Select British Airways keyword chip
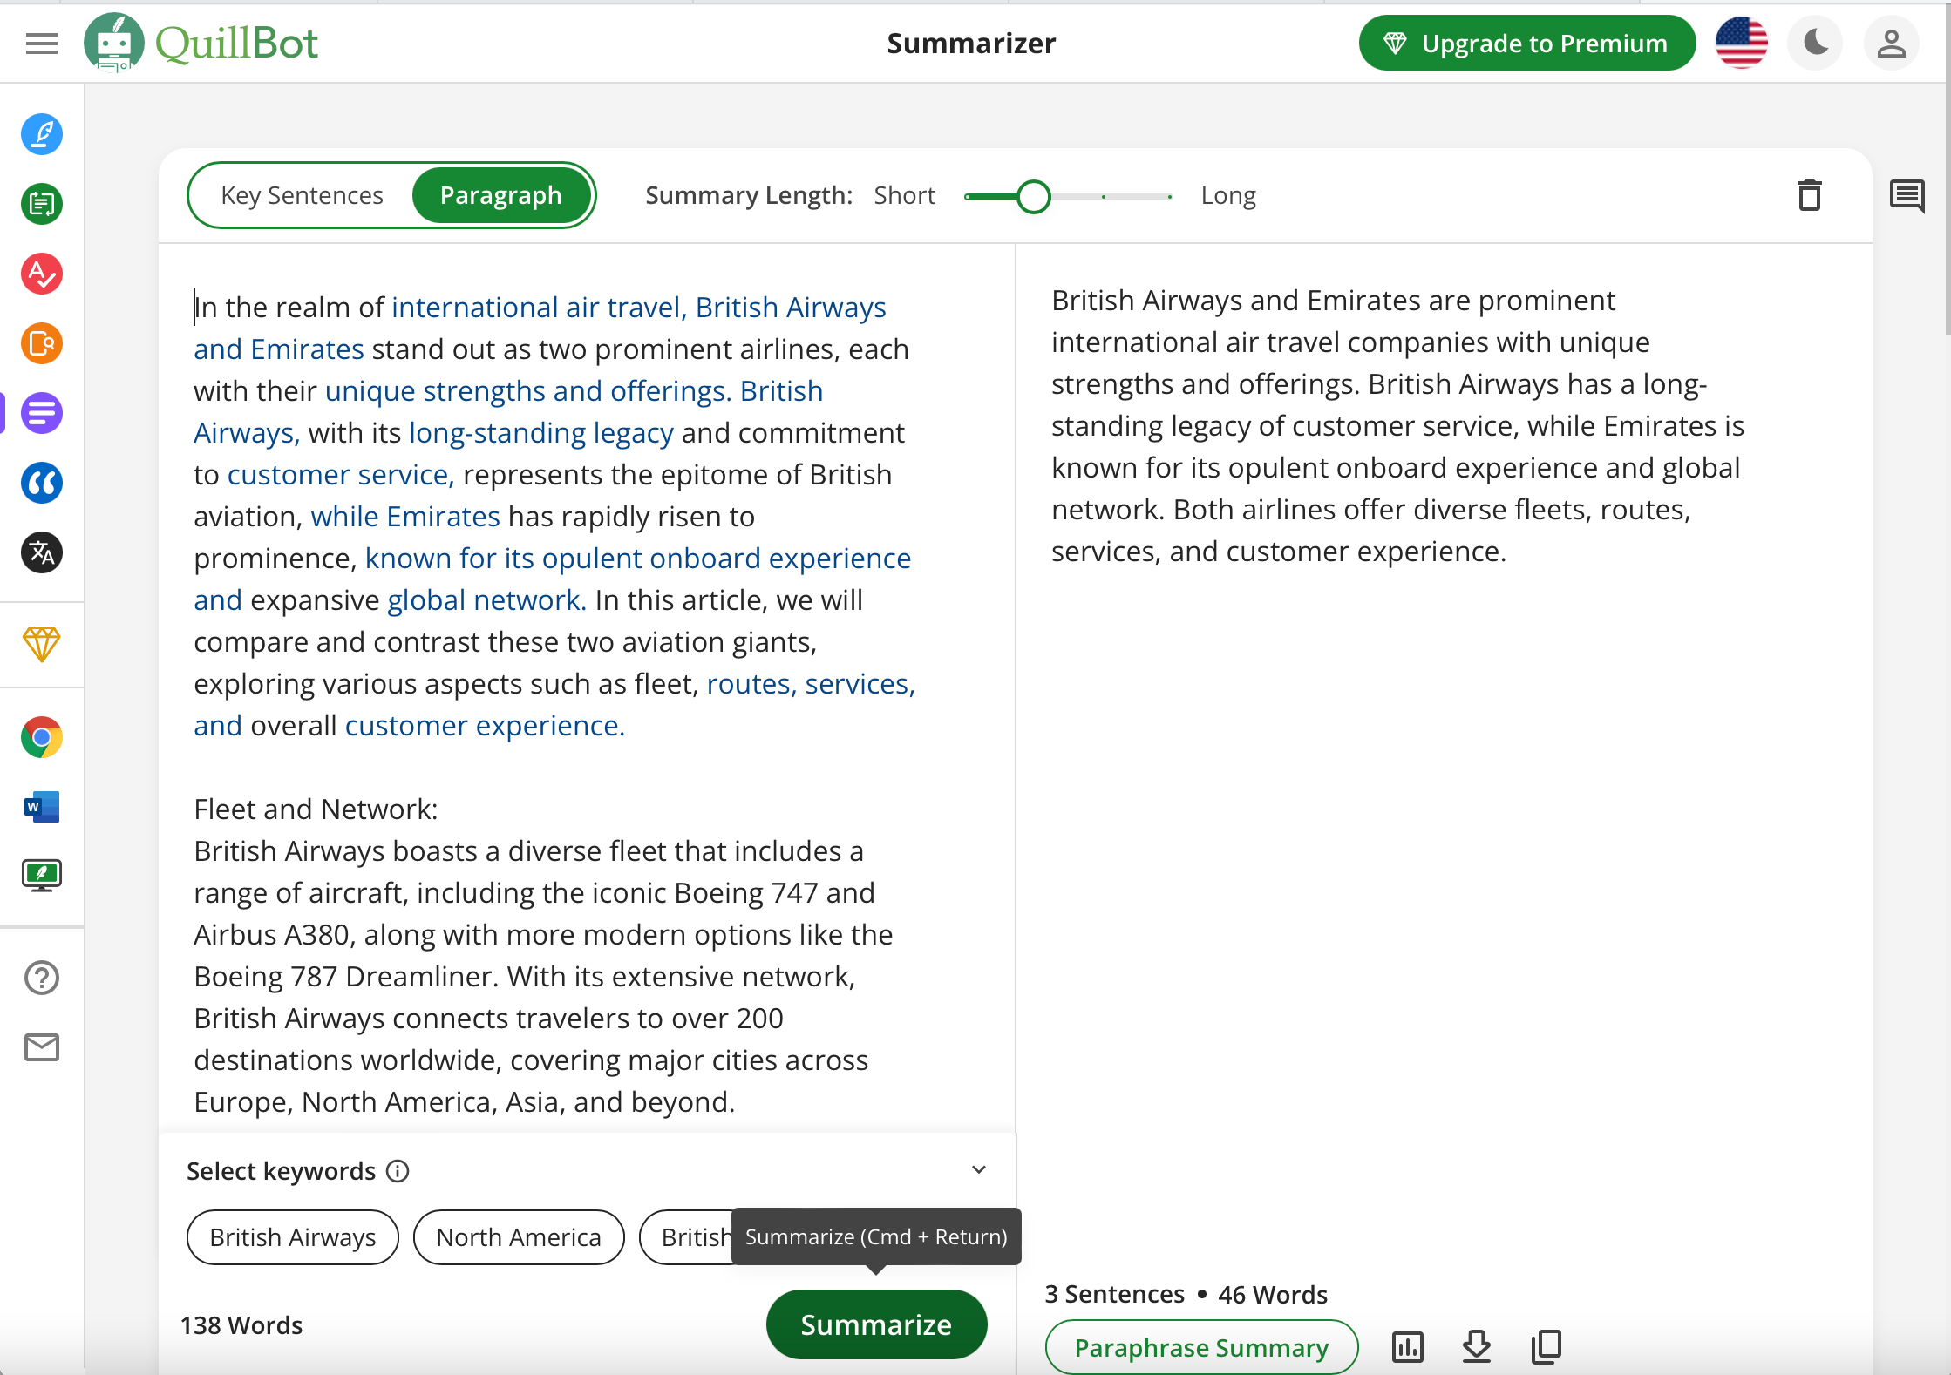 click(292, 1238)
